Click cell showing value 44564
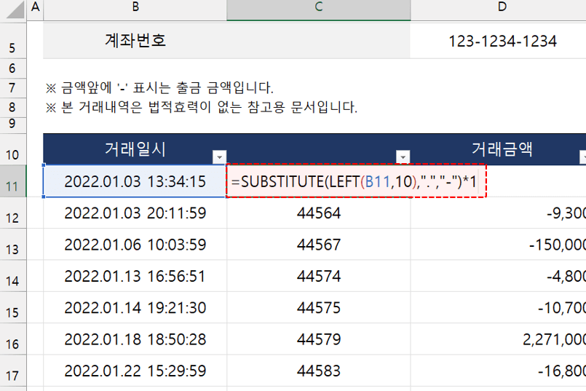The image size is (586, 391). pos(318,213)
